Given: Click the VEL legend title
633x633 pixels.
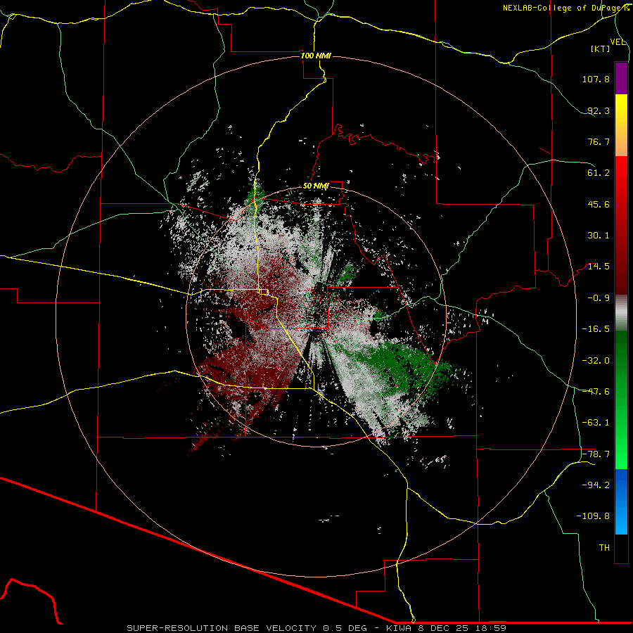Looking at the screenshot, I should [618, 42].
